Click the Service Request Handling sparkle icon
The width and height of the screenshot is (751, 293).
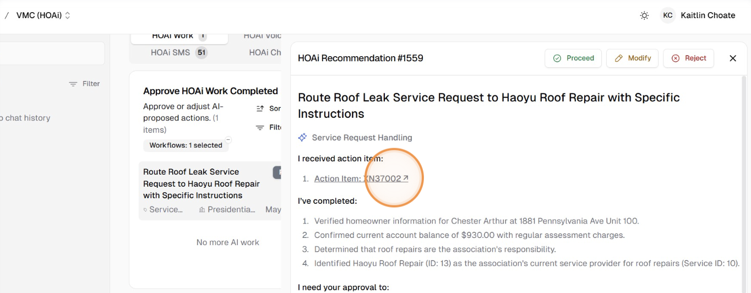pyautogui.click(x=302, y=138)
